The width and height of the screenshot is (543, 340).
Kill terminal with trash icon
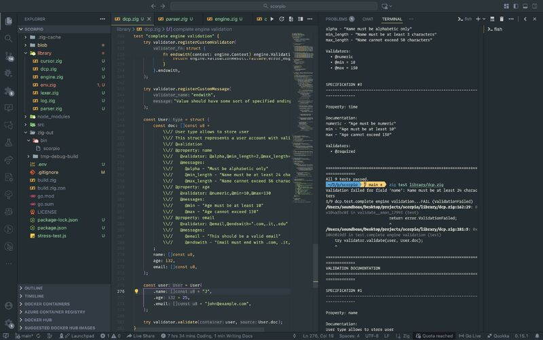tap(502, 19)
